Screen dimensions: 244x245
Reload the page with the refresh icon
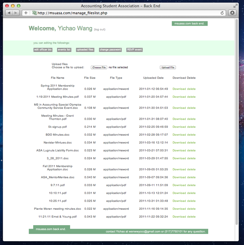click(x=222, y=13)
